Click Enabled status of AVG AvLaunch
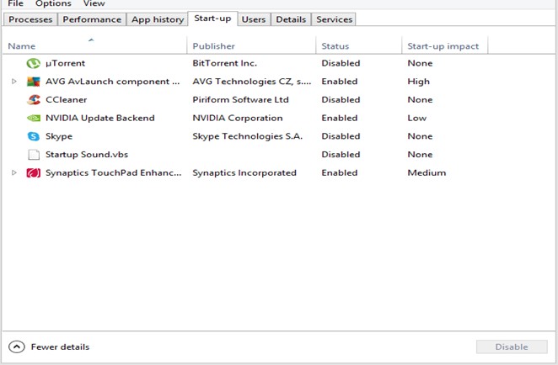The image size is (558, 365). click(339, 82)
